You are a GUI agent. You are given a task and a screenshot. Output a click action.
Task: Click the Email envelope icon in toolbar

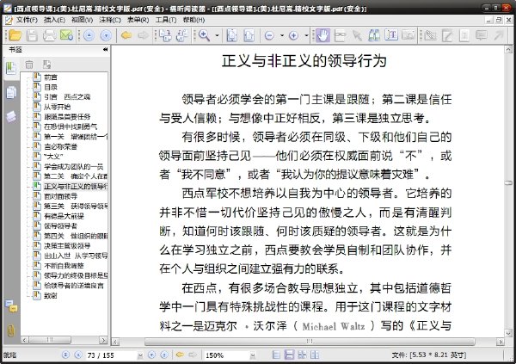tap(65, 35)
